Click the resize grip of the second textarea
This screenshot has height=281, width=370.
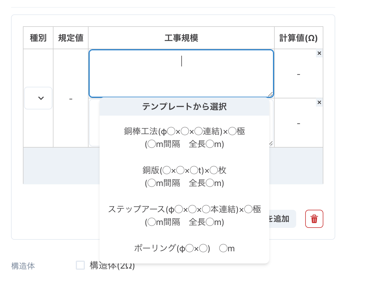click(x=270, y=144)
